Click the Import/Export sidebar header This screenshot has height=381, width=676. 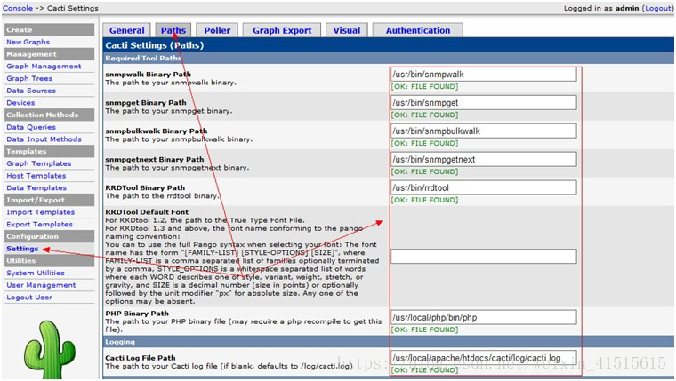49,200
